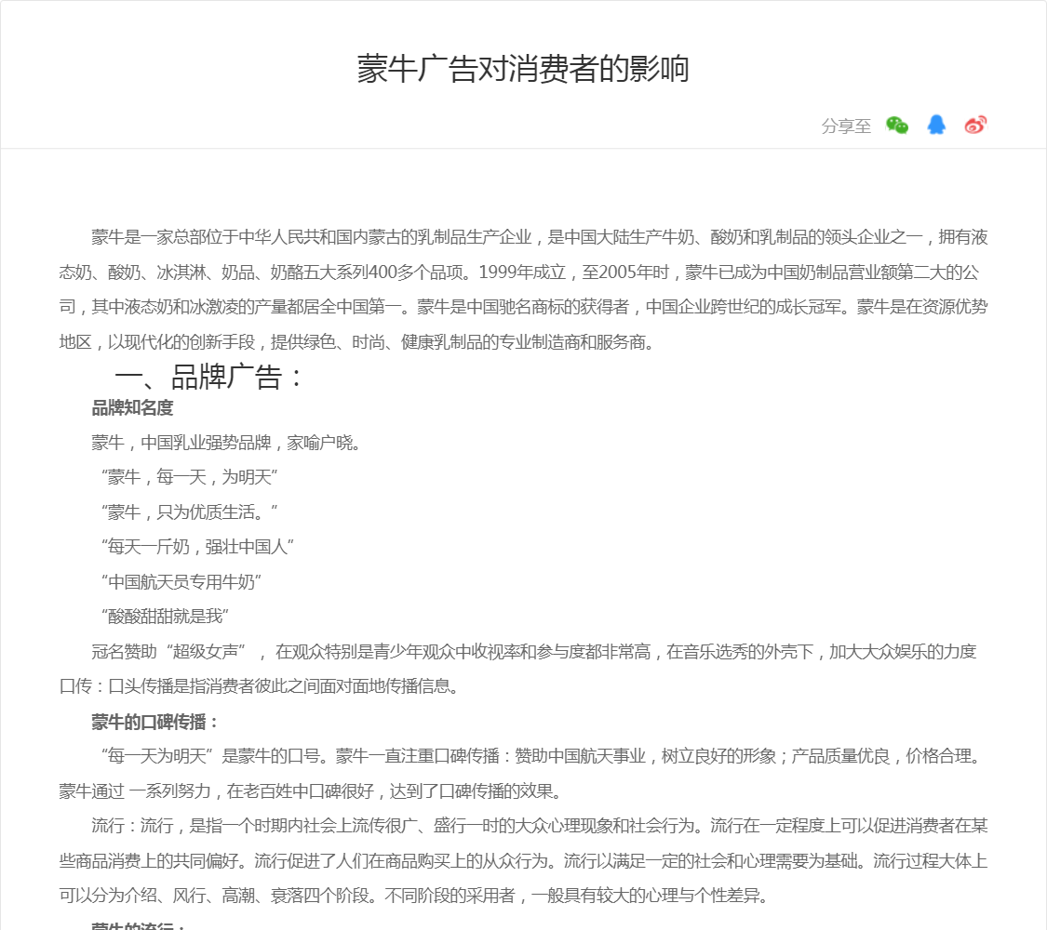Screen dimensions: 1047x930
Task: Click the slogan “酸酸甜甜就是我”
Action: coord(165,617)
